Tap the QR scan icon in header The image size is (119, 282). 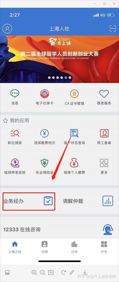pyautogui.click(x=112, y=29)
